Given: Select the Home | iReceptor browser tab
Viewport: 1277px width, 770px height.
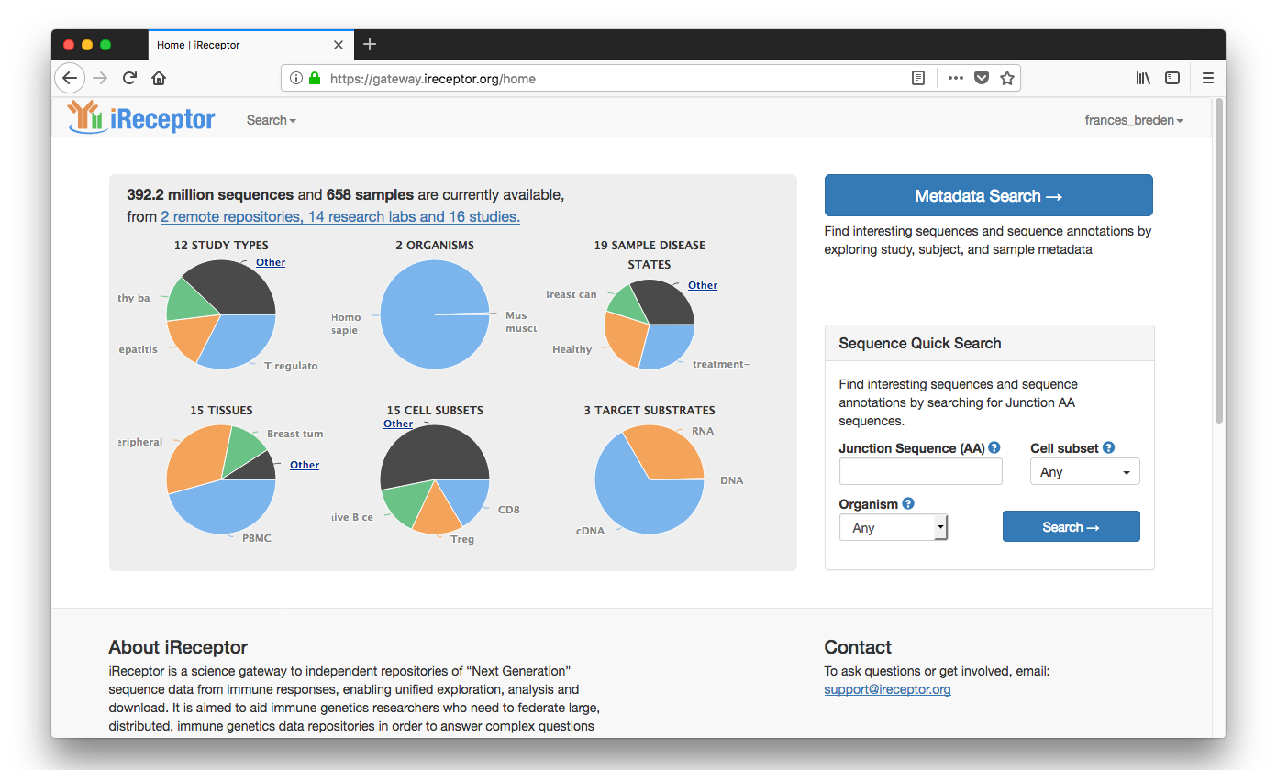Looking at the screenshot, I should tap(250, 45).
